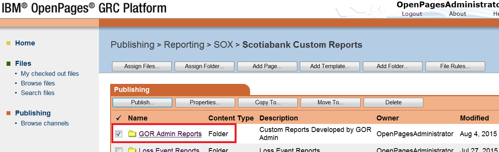Click the Publish... button
The height and width of the screenshot is (152, 499).
tap(142, 102)
